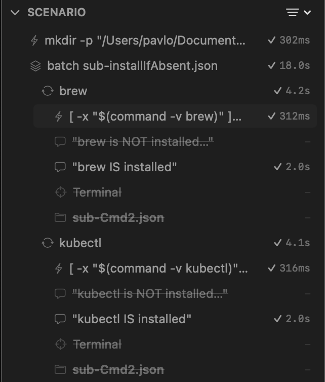The image size is (325, 382).
Task: Click the loop icon next to brew
Action: click(48, 91)
